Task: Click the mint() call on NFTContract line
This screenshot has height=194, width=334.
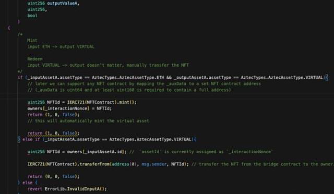Action: pos(126,102)
